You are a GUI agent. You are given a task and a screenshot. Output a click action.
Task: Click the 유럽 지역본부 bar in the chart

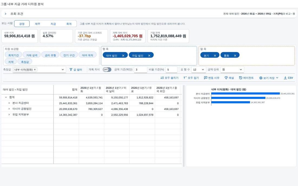pos(231,102)
